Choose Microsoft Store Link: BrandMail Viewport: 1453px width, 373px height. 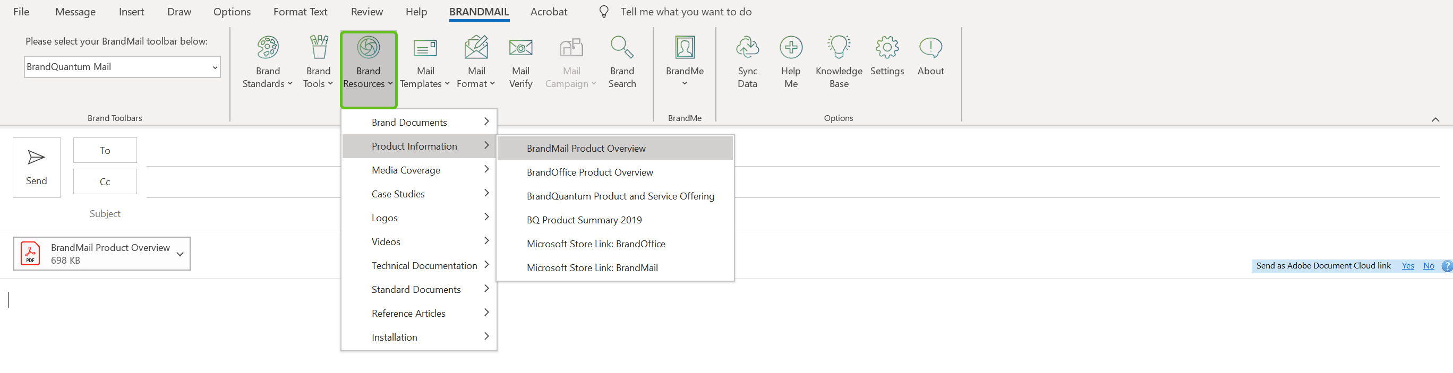616,267
